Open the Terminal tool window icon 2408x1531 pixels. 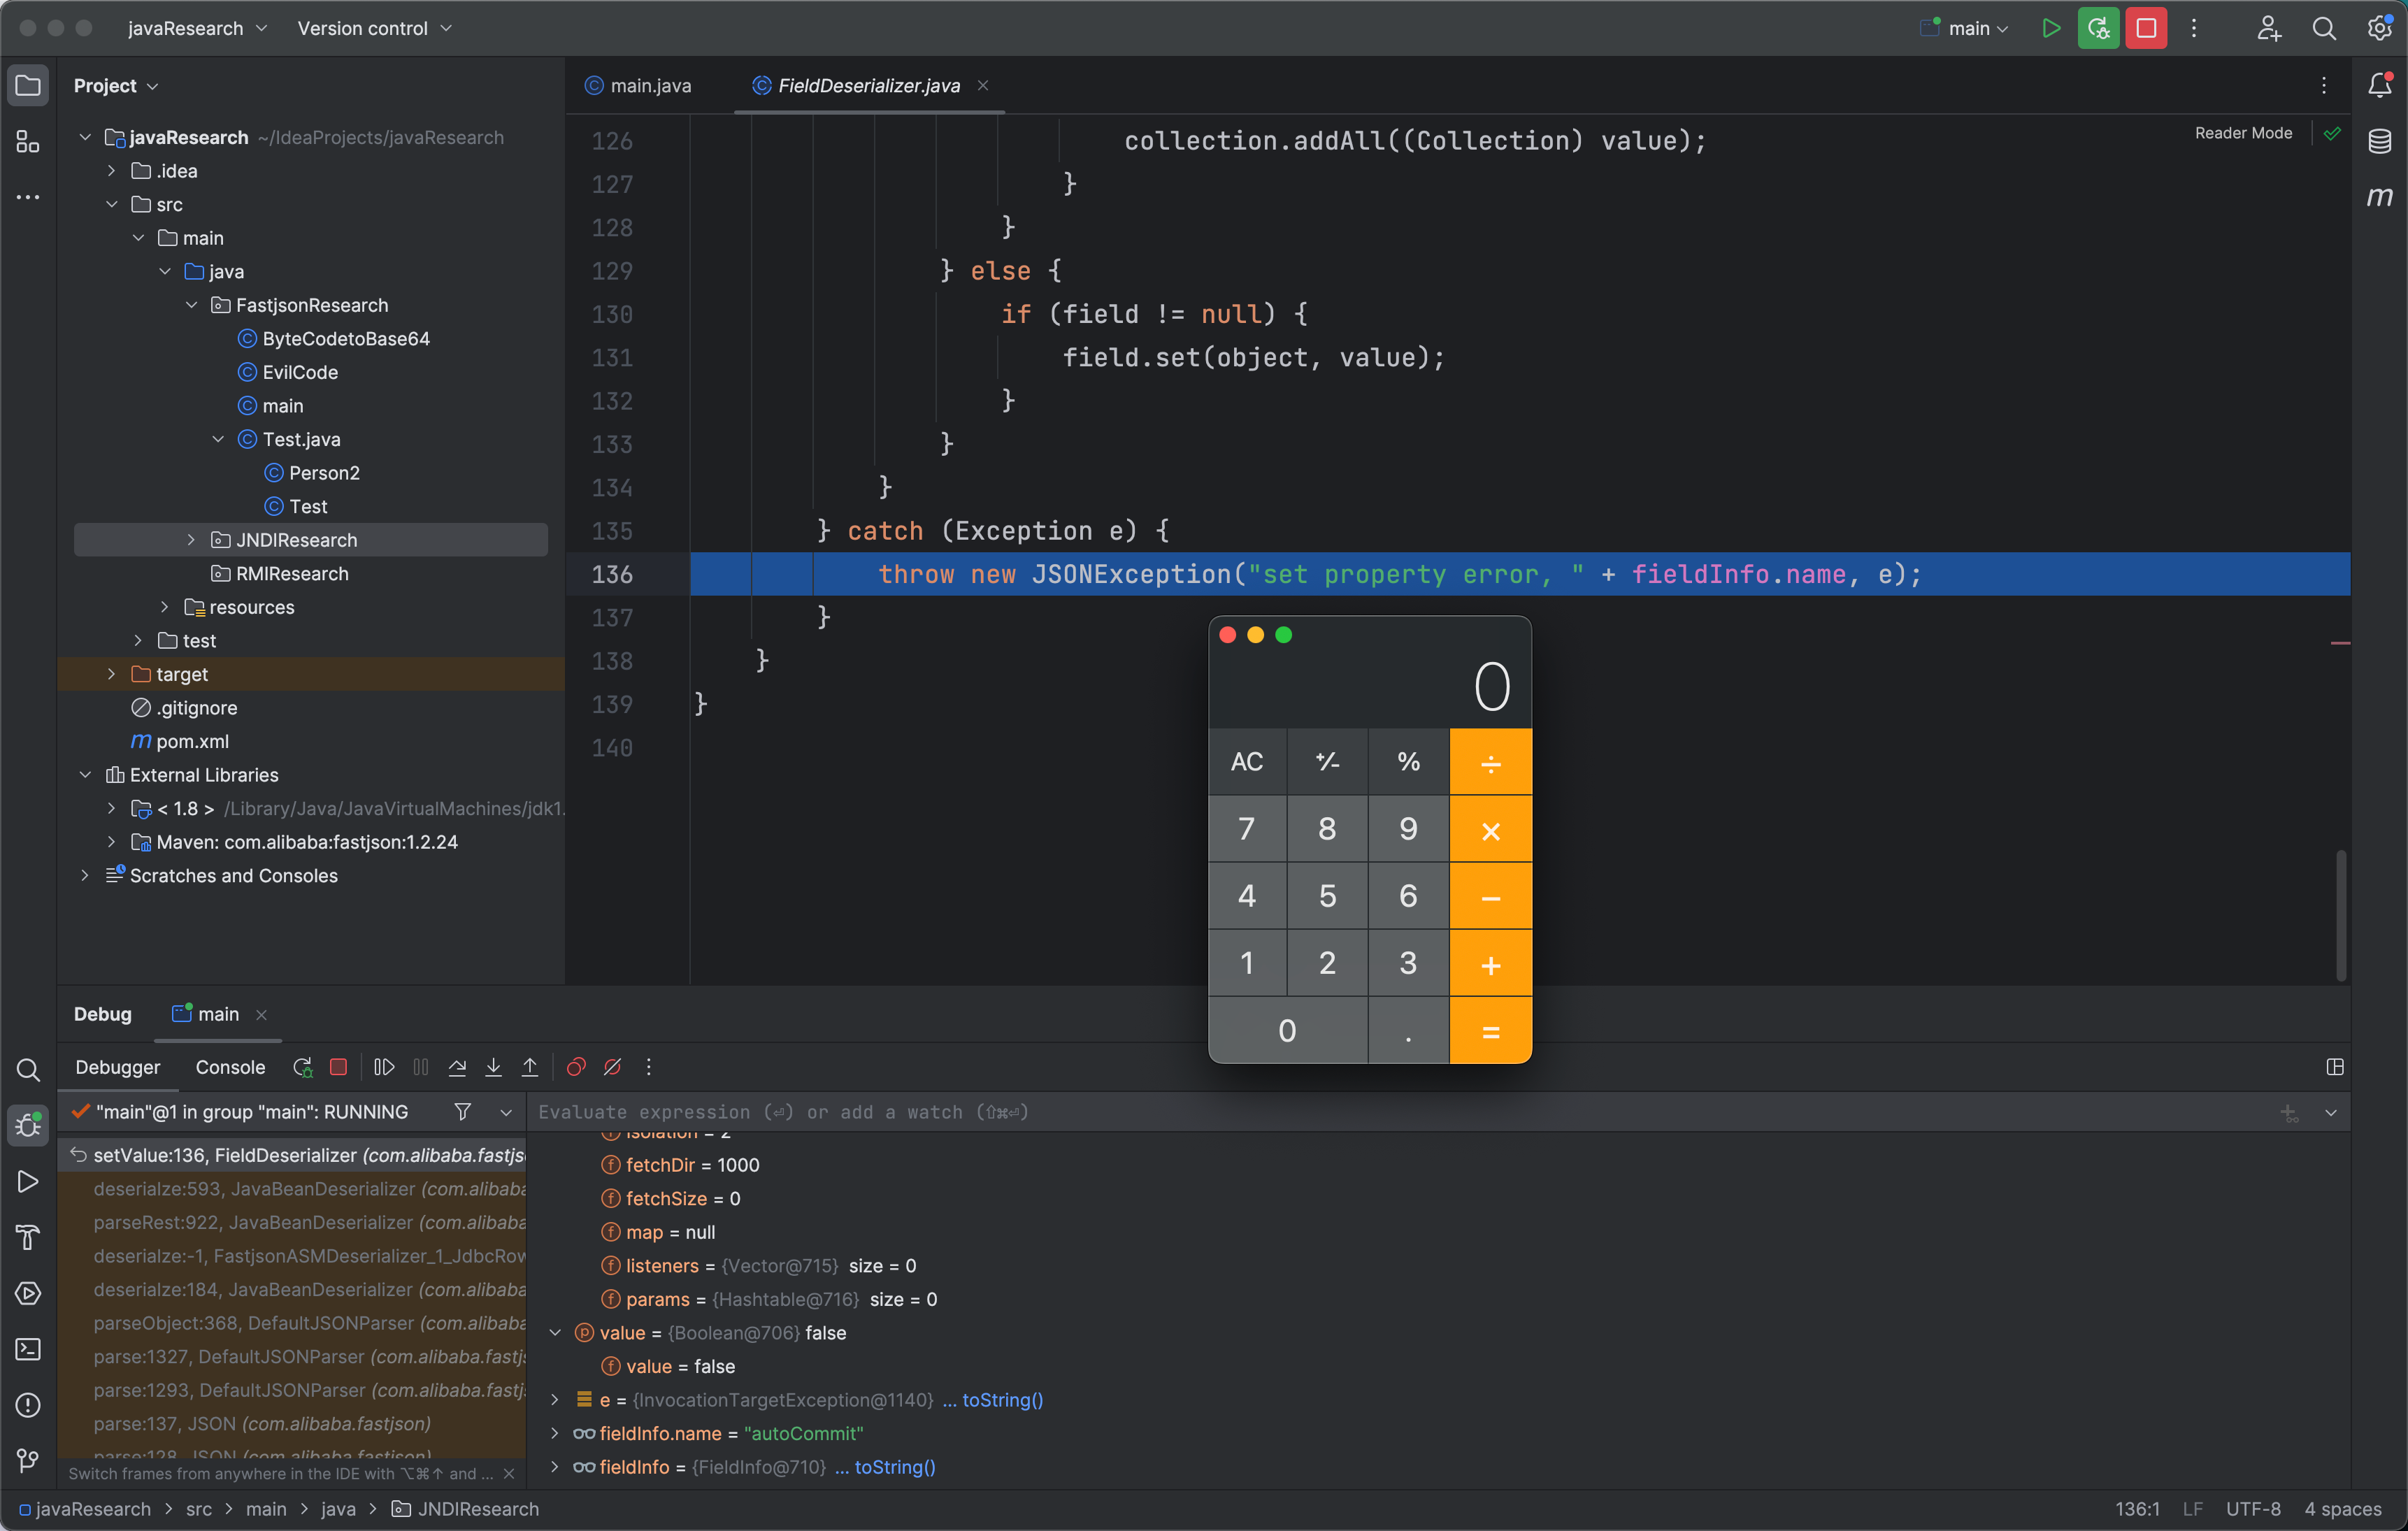pyautogui.click(x=28, y=1349)
